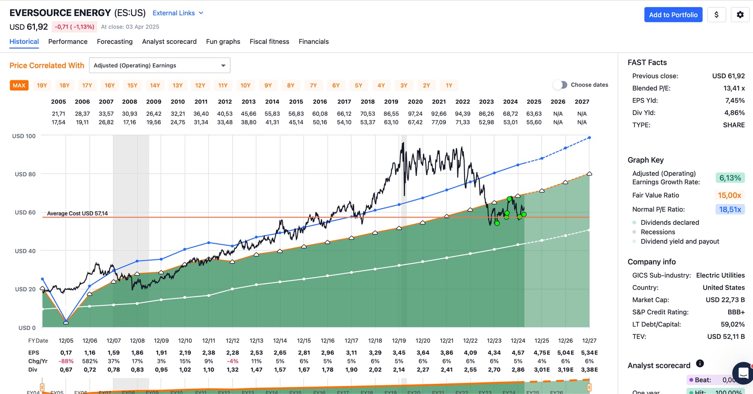Click the Price Correlated With label
This screenshot has width=753, height=394.
[x=47, y=66]
